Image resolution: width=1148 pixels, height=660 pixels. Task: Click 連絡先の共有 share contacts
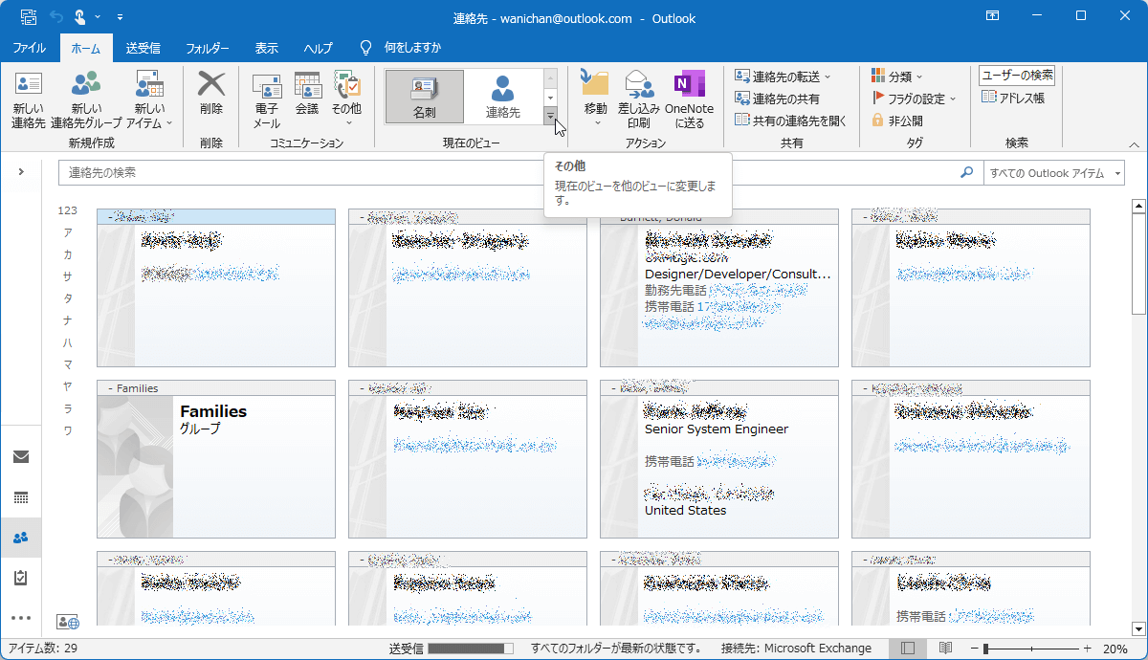pyautogui.click(x=778, y=99)
